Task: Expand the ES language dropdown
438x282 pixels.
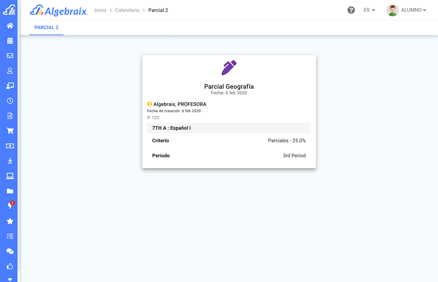Action: (x=369, y=10)
